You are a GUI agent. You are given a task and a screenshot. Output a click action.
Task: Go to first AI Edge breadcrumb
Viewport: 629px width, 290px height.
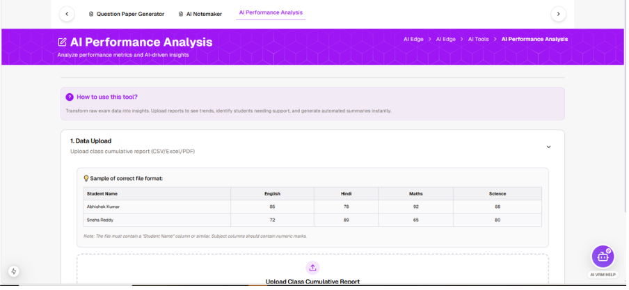[x=413, y=40]
